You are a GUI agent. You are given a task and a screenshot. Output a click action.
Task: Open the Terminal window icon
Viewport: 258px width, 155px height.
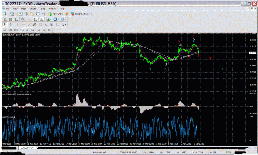click(38, 14)
